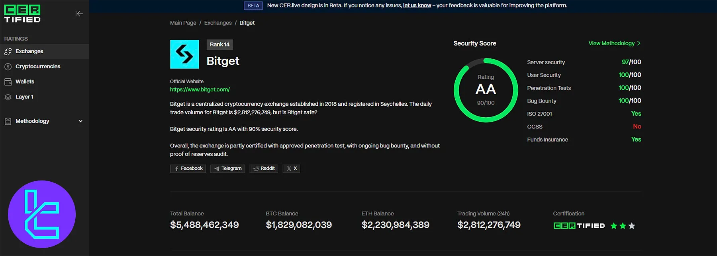This screenshot has width=717, height=256.
Task: Click the Server security score row
Action: [x=584, y=62]
